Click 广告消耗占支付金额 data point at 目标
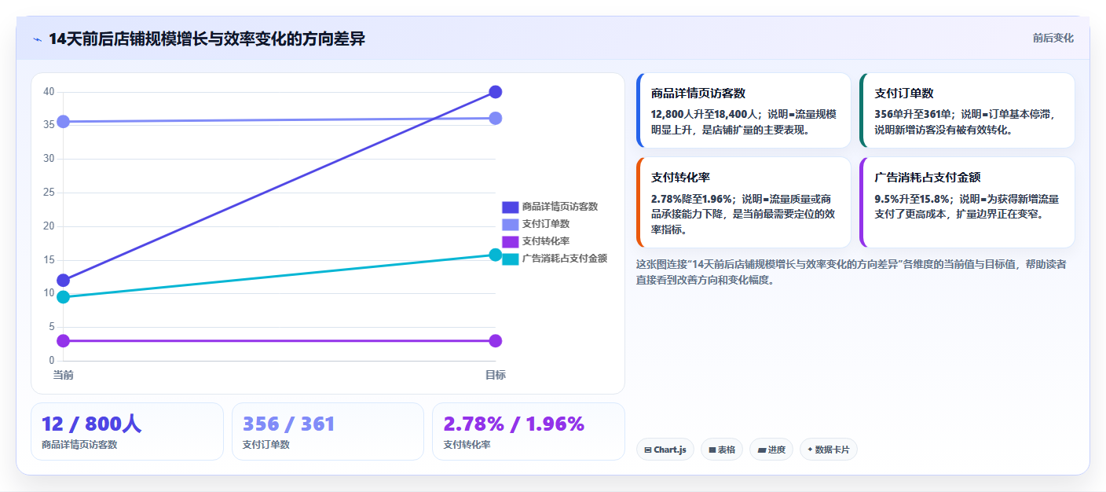The height and width of the screenshot is (492, 1106). 496,255
